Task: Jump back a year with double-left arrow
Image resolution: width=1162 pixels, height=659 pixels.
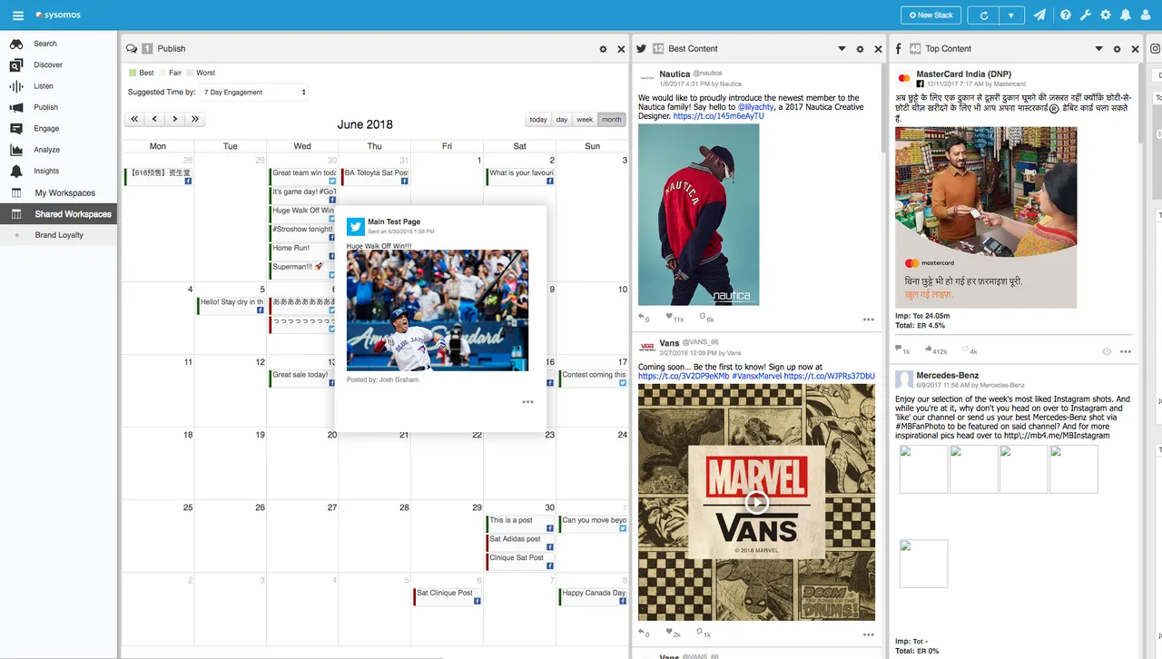Action: pos(134,119)
